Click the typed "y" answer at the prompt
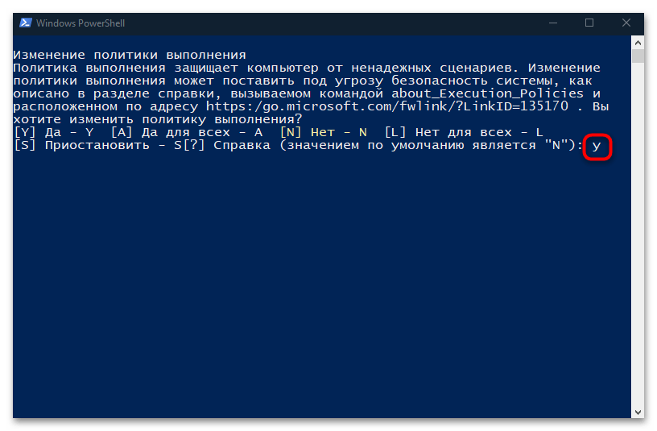 point(596,147)
